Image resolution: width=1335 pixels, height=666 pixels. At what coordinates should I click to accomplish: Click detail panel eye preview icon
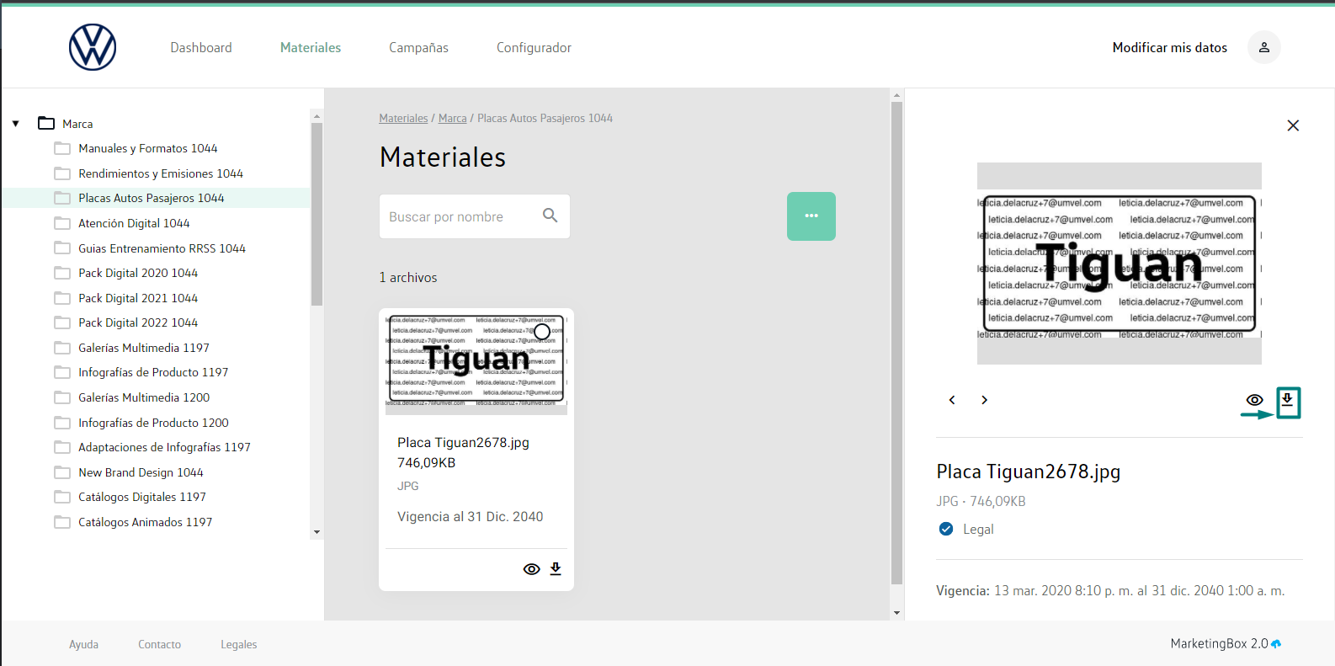click(x=1254, y=400)
